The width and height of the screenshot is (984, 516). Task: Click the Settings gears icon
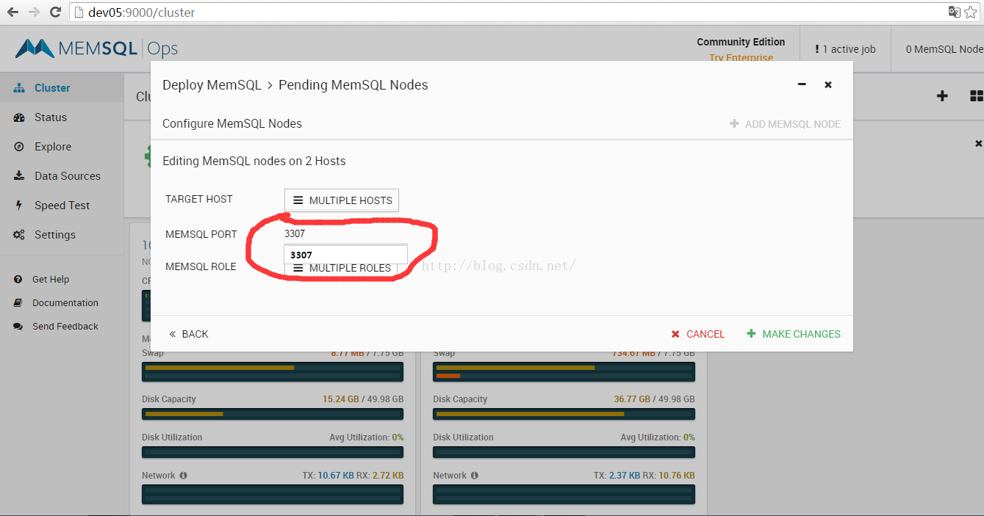(19, 234)
